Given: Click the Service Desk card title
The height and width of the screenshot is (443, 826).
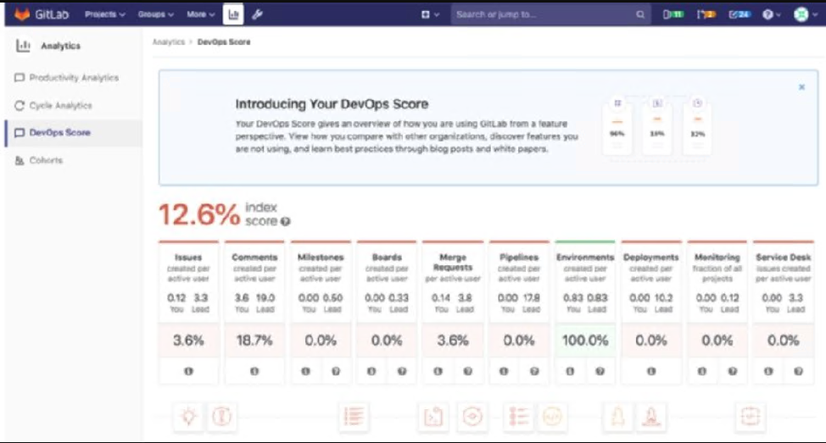Looking at the screenshot, I should click(784, 257).
